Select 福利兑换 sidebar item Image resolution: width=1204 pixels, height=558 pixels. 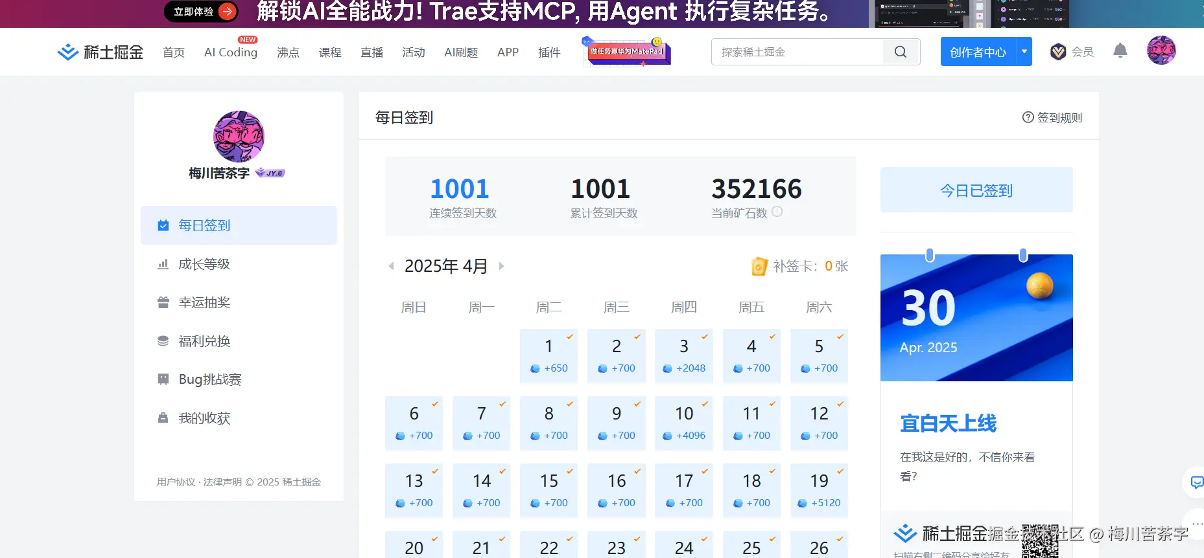(204, 341)
